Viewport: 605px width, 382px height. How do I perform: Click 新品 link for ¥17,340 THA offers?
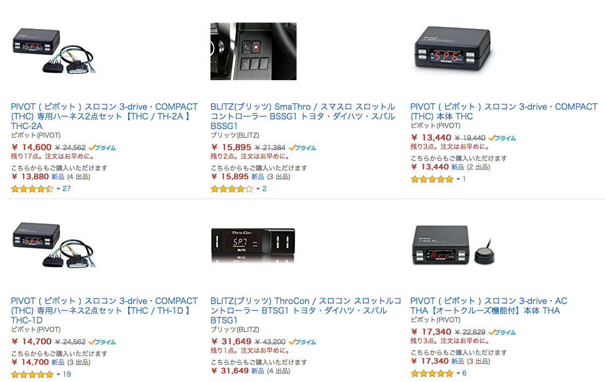(458, 361)
